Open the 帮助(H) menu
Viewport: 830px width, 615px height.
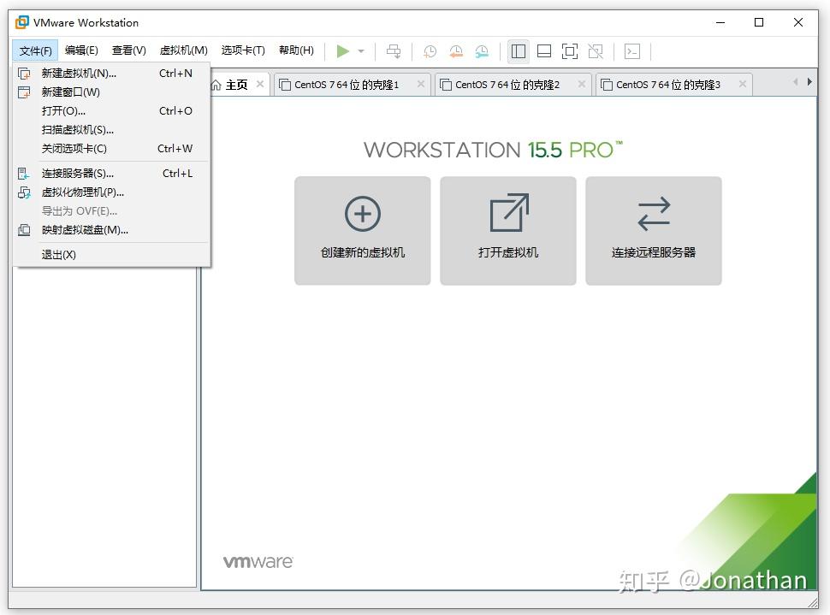[x=296, y=50]
